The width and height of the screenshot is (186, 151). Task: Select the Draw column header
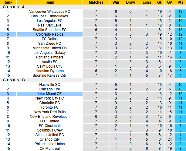click(130, 2)
